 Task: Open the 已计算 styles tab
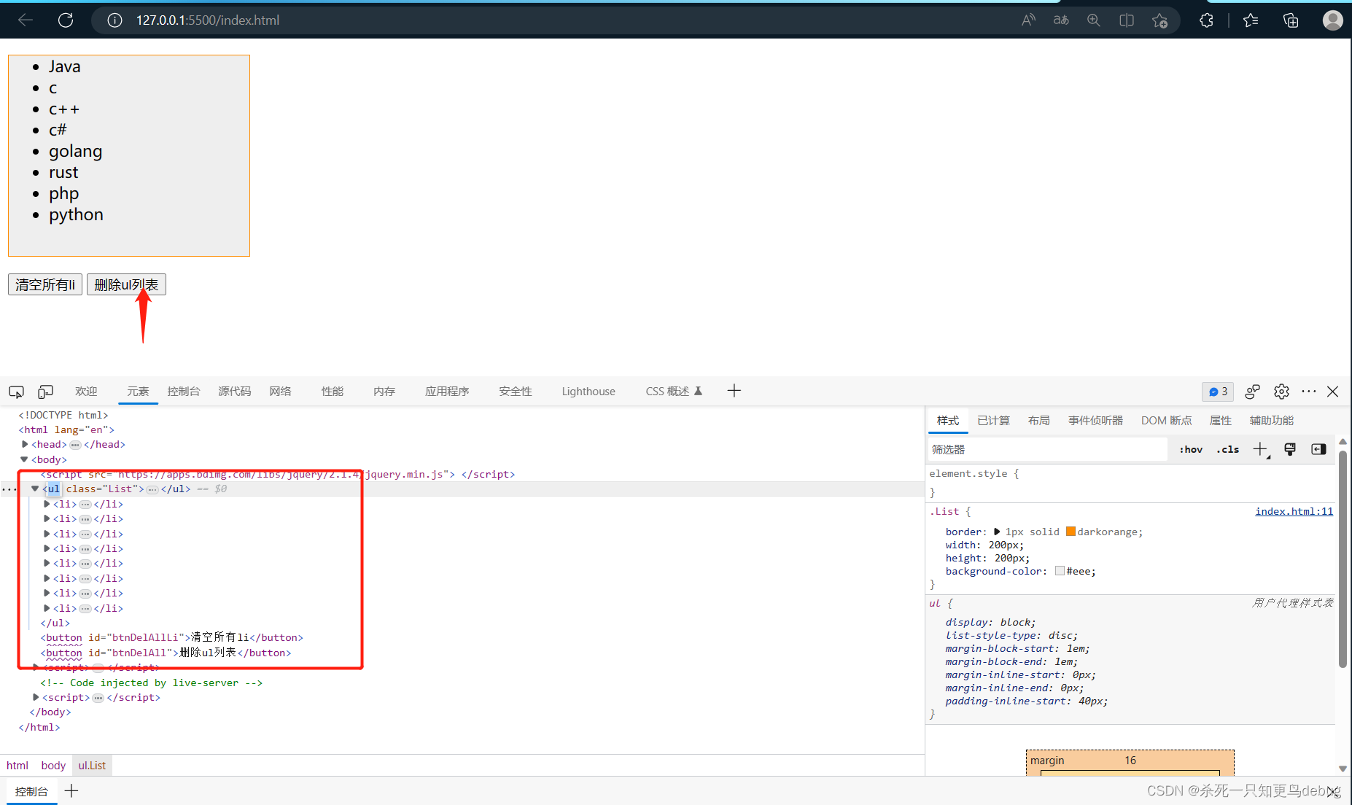click(x=993, y=421)
